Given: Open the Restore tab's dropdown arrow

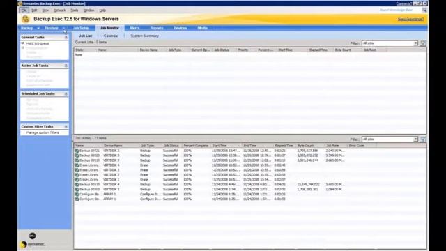Looking at the screenshot, I should pos(63,28).
